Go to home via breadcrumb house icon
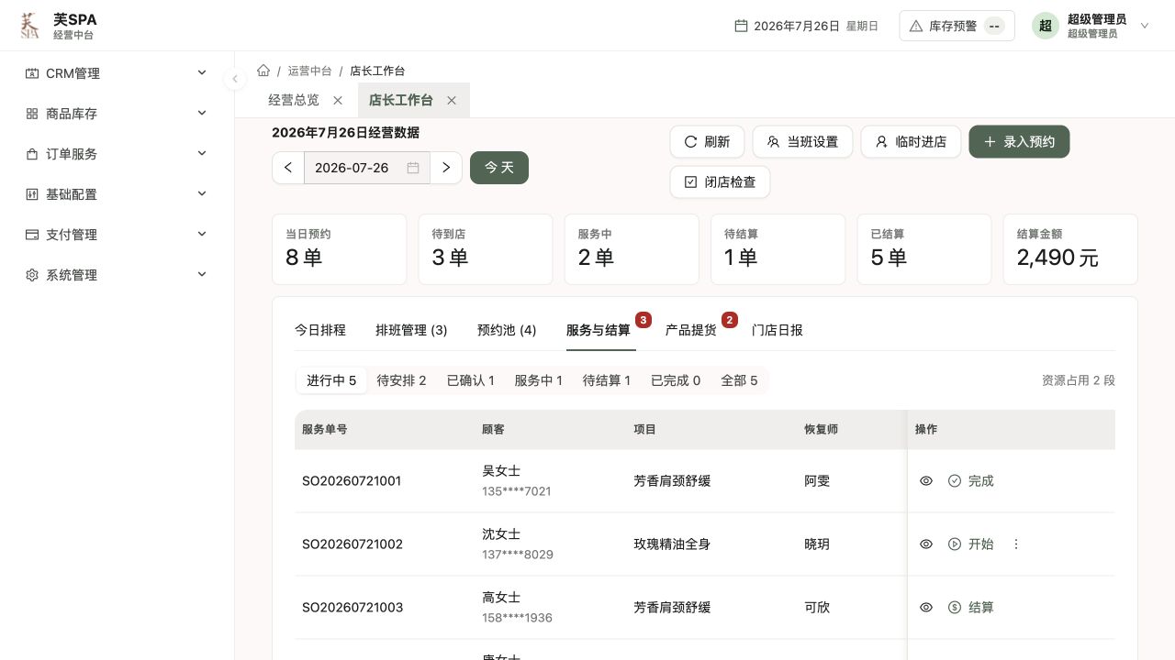This screenshot has width=1175, height=660. point(263,71)
